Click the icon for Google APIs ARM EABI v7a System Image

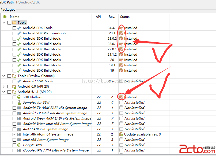[x=19, y=150]
